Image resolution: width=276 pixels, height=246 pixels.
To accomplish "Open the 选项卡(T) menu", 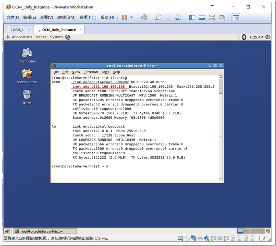I will point(88,17).
